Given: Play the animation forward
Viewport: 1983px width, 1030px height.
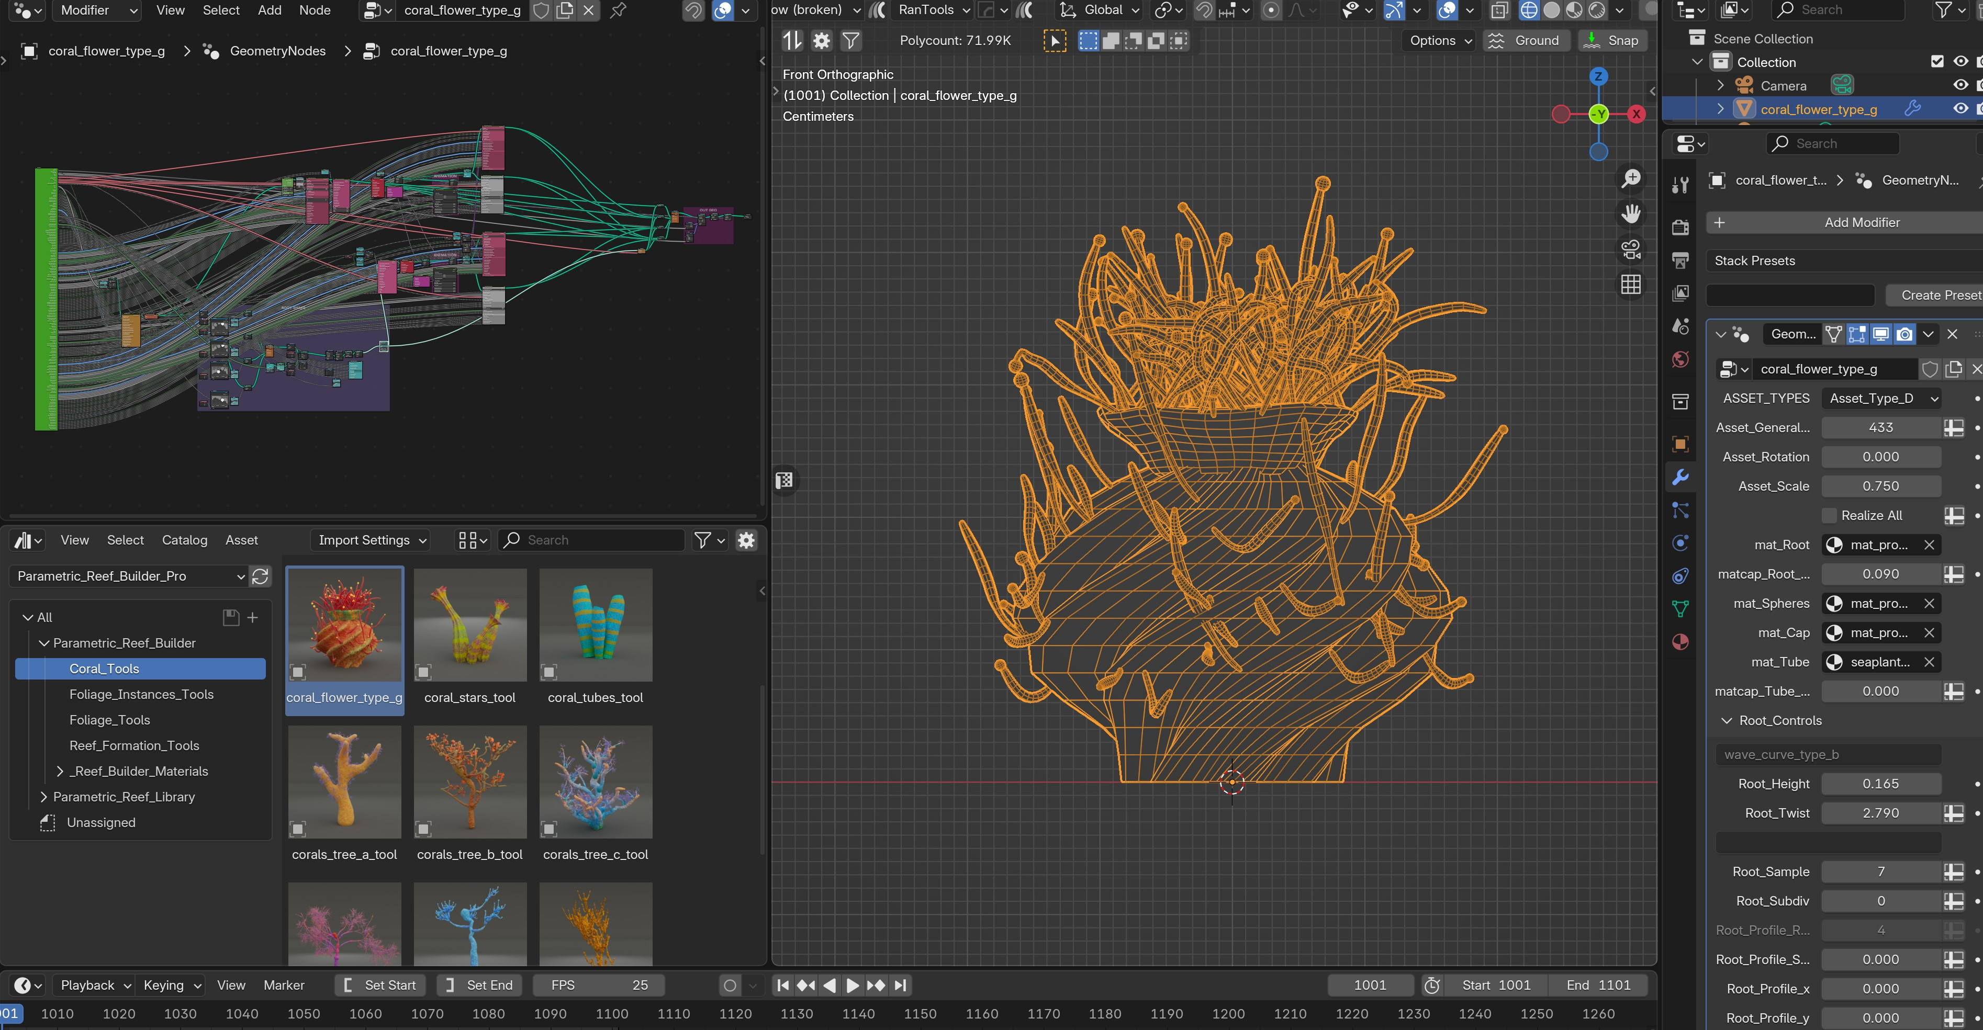Looking at the screenshot, I should point(852,986).
